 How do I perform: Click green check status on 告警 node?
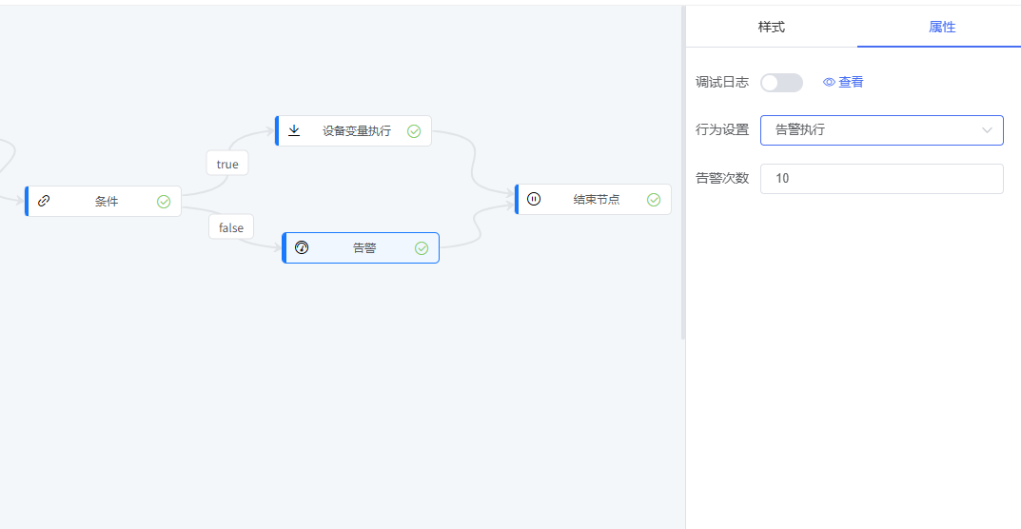pos(422,248)
